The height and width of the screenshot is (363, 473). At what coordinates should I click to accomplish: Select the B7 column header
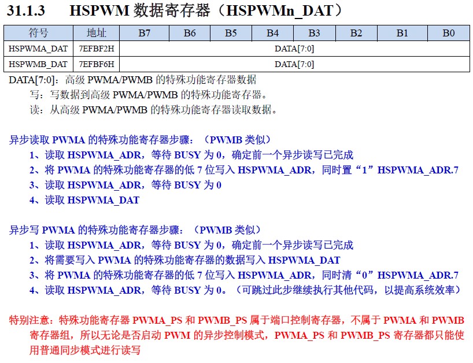coord(144,33)
